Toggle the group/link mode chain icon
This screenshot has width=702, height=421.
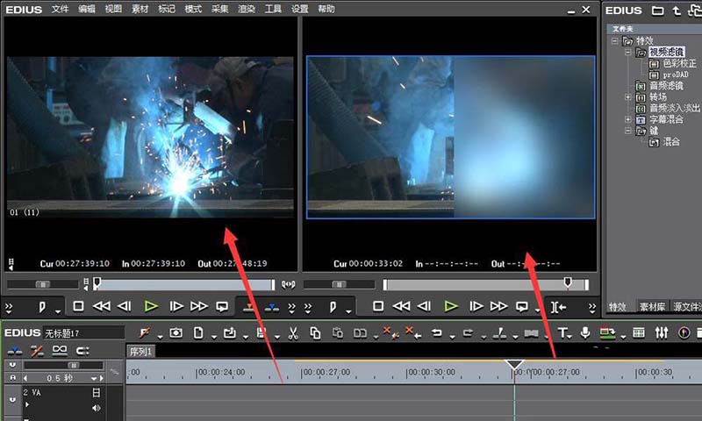tap(60, 351)
